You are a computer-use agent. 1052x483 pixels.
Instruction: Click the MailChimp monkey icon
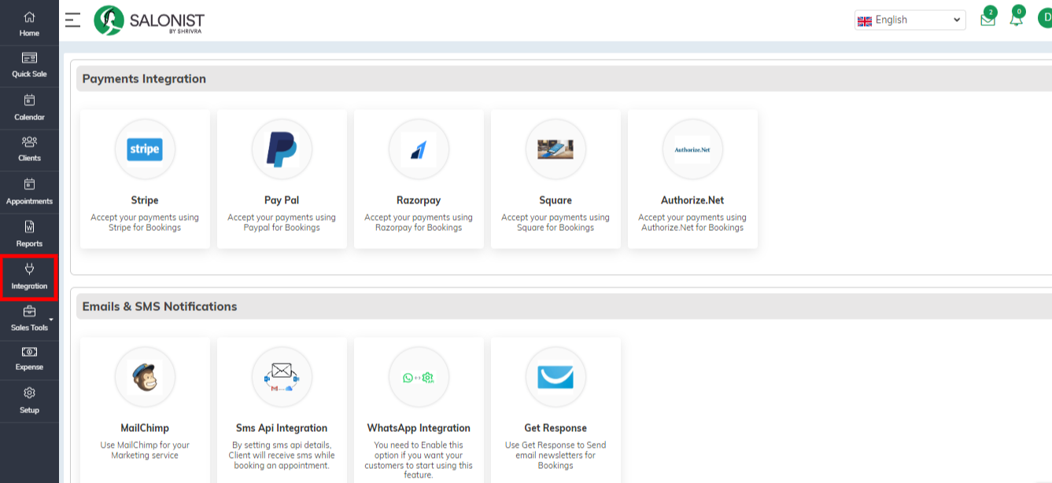click(x=145, y=377)
